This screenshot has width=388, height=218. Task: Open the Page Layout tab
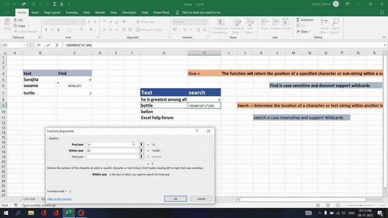click(x=52, y=12)
